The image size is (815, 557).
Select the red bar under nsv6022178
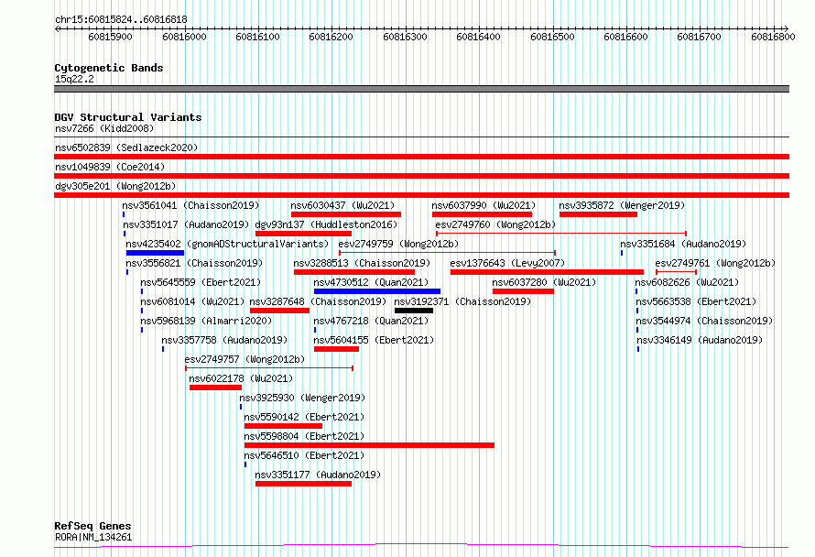[216, 388]
